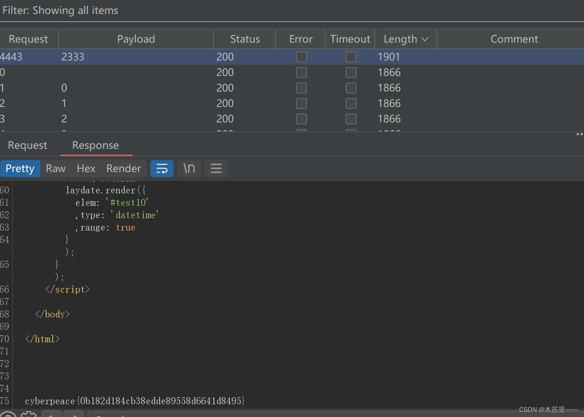Select the Raw view tab
The width and height of the screenshot is (584, 417).
pos(56,169)
